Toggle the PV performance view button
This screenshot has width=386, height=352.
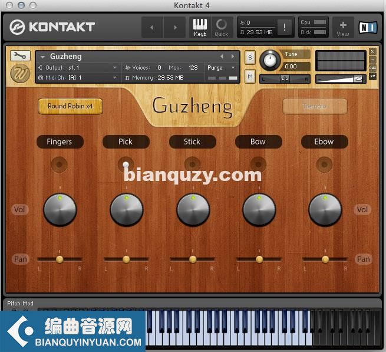[x=372, y=76]
